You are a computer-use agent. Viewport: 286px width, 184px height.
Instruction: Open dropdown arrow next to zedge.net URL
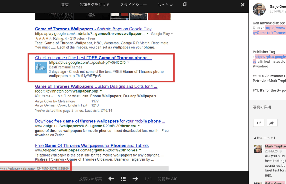tap(139, 126)
